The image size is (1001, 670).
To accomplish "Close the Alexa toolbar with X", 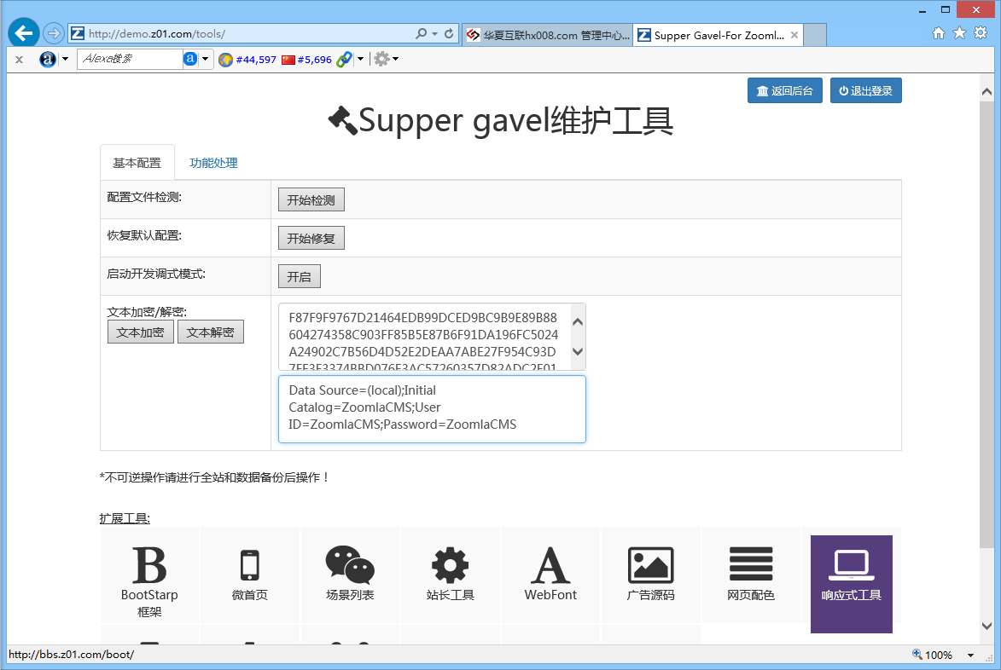I will point(19,60).
